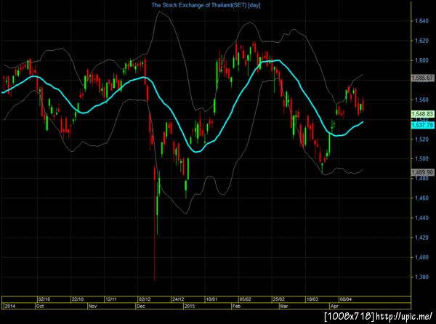Click the 1,600 price axis label
The height and width of the screenshot is (324, 436).
click(421, 60)
